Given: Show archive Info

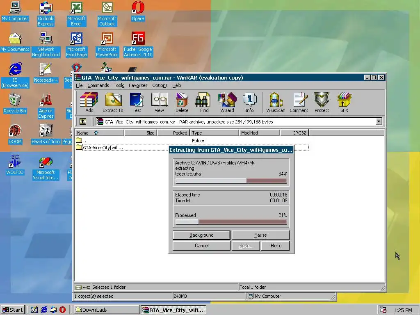Looking at the screenshot, I should pos(249,102).
